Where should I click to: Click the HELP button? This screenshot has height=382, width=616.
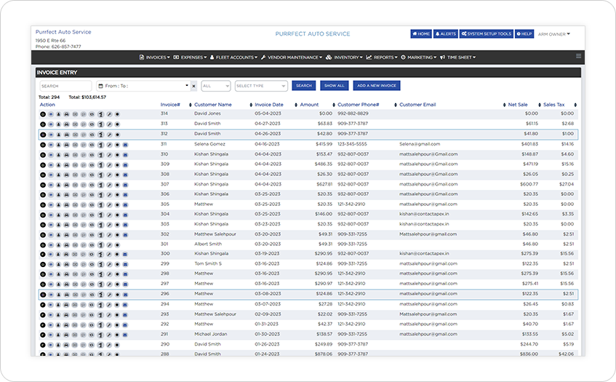524,34
